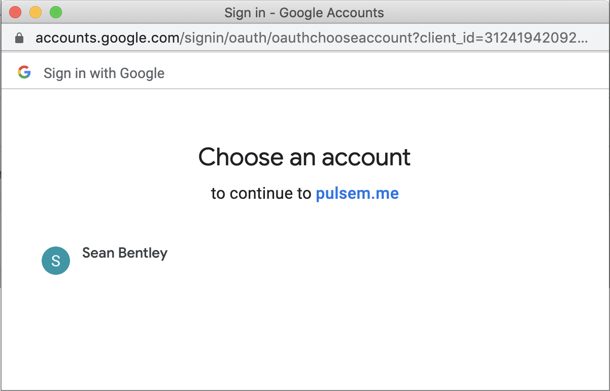610x391 pixels.
Task: Click the padlock icon in the address bar
Action: point(19,39)
